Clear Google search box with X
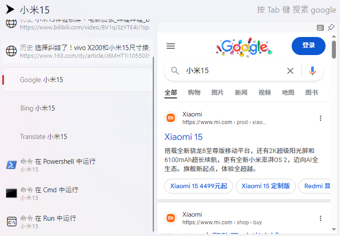This screenshot has height=236, width=340. coord(290,71)
